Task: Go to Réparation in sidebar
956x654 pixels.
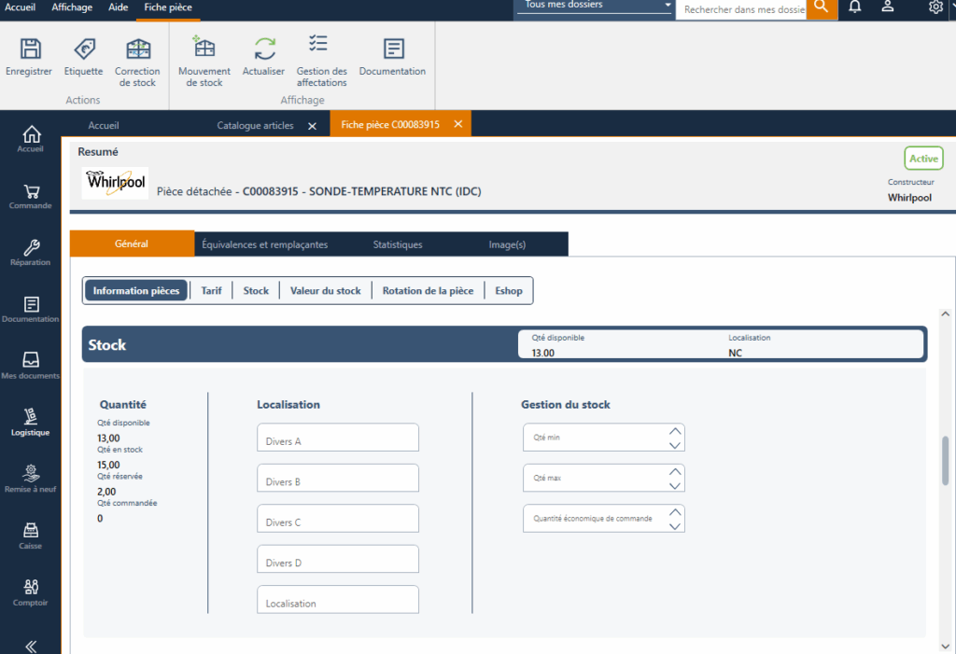Action: point(31,252)
